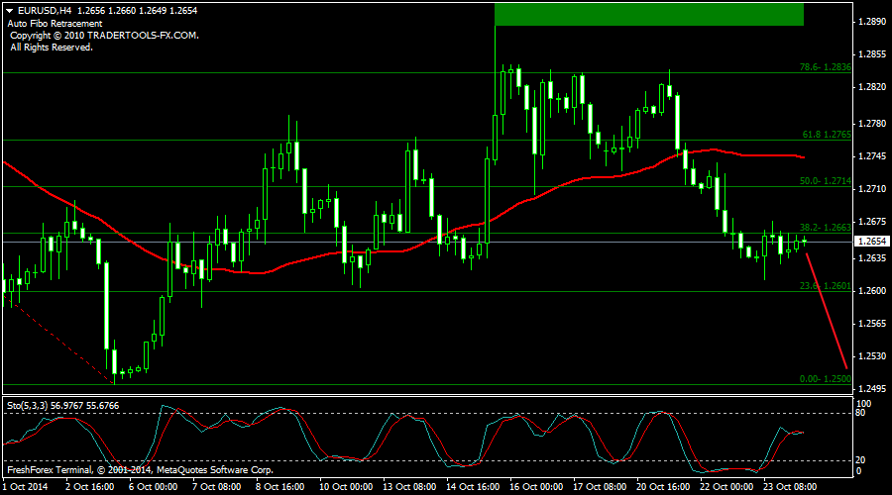Select the red downward trendline at right
This screenshot has height=495, width=892.
point(827,312)
